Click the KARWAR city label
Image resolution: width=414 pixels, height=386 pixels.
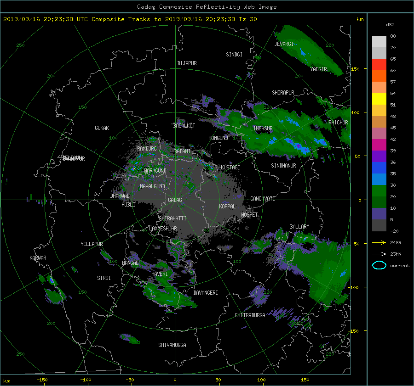[38, 258]
